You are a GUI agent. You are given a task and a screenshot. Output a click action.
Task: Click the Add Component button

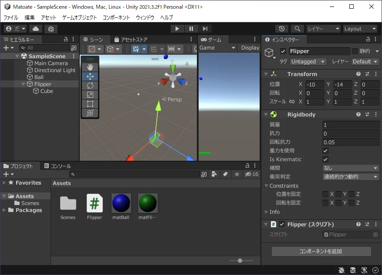pos(321,252)
